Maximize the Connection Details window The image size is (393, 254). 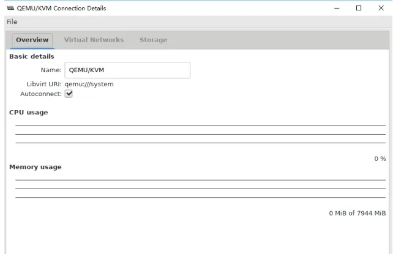[x=359, y=9]
